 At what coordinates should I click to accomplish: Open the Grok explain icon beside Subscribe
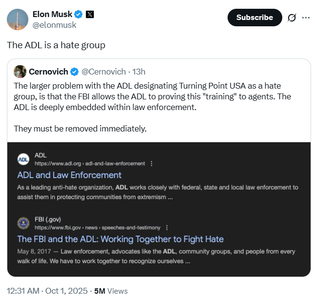[x=292, y=18]
